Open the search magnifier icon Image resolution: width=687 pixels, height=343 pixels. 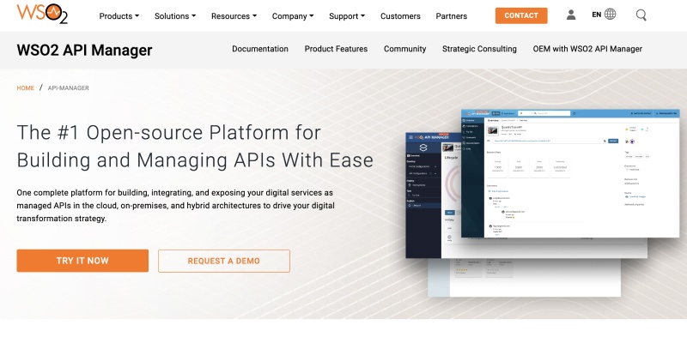tap(641, 15)
